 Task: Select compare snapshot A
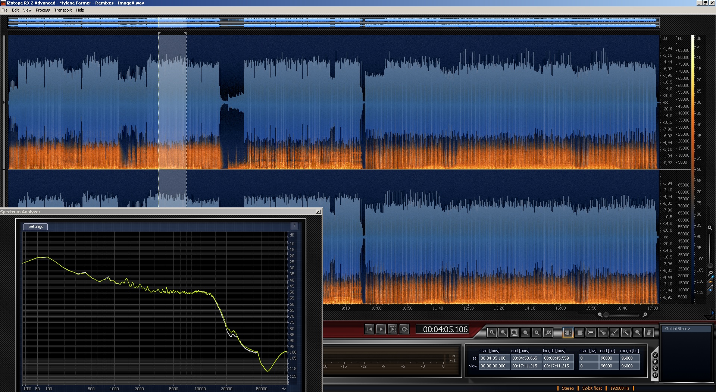[655, 355]
